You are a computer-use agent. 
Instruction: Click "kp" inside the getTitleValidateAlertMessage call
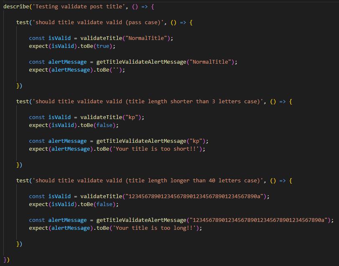[x=196, y=141]
